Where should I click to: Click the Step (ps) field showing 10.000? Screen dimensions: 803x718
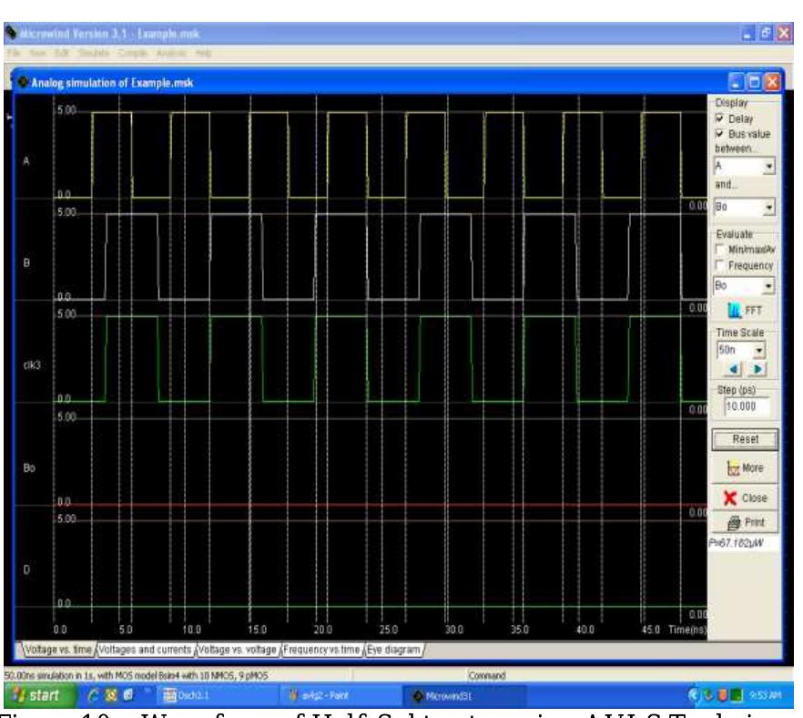pos(747,405)
